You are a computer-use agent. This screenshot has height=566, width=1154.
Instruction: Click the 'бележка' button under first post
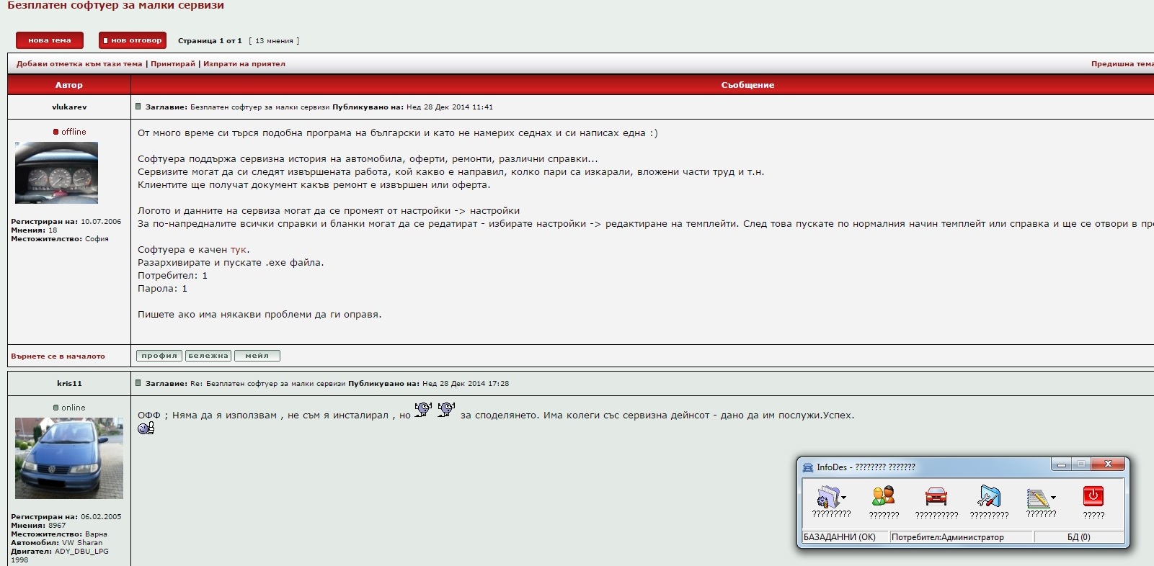pyautogui.click(x=208, y=356)
